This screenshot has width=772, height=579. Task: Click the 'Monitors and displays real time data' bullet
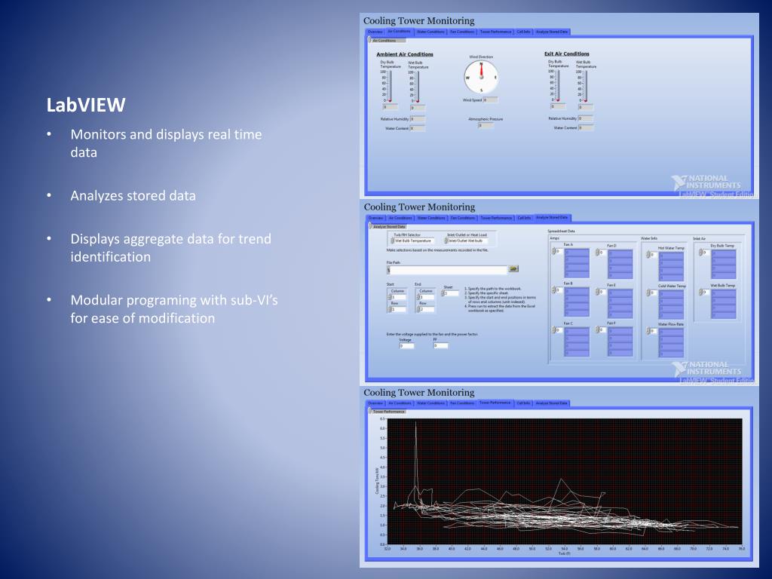click(x=166, y=143)
